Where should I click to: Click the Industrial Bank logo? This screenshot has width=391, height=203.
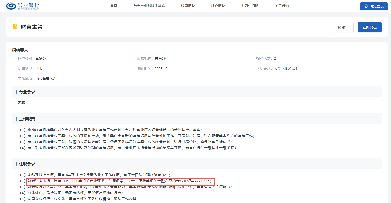point(23,6)
